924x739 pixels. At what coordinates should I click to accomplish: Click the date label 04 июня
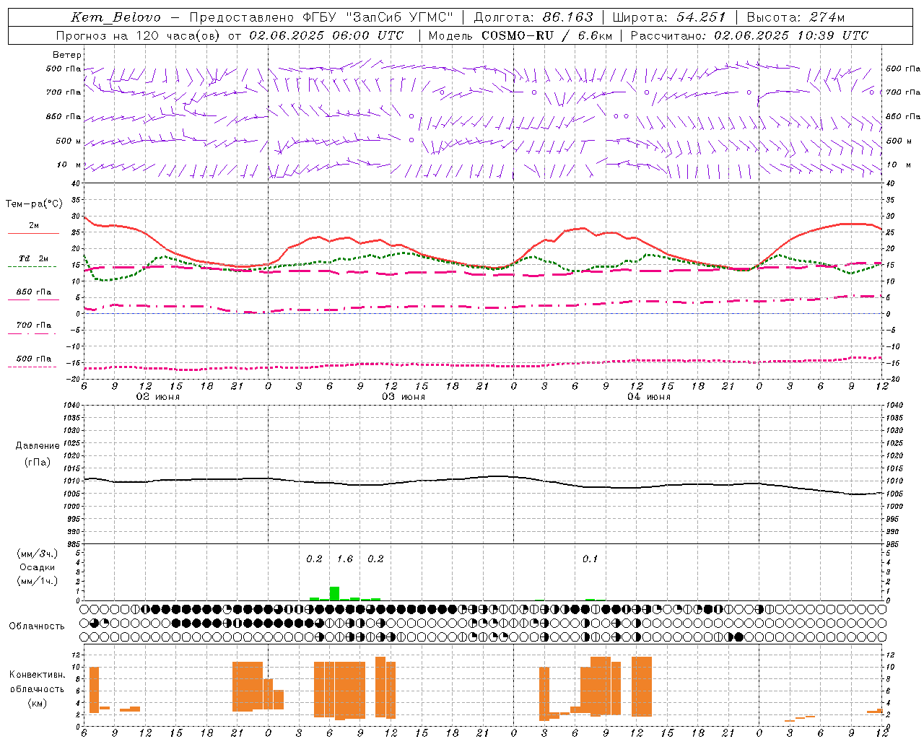pyautogui.click(x=649, y=397)
